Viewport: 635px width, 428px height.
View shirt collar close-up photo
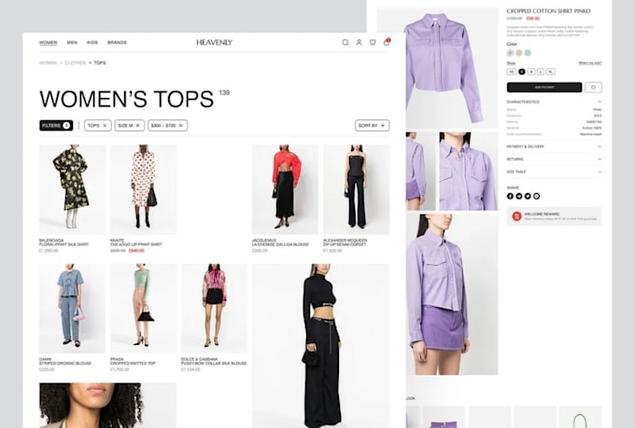click(x=469, y=172)
